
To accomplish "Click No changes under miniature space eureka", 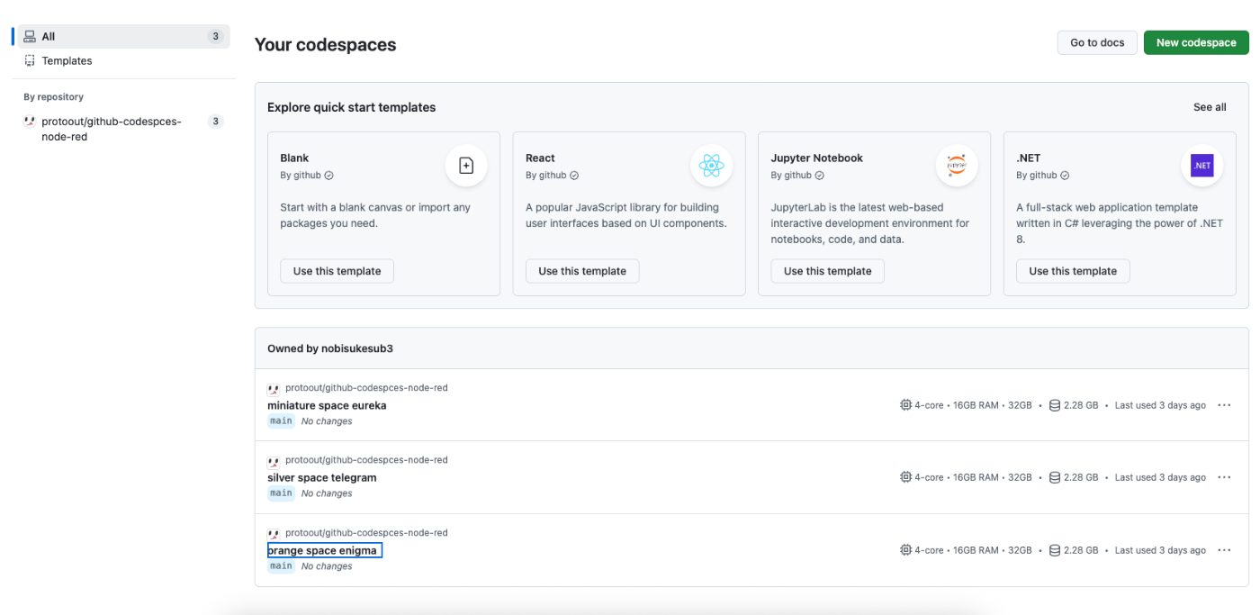I will click(327, 421).
